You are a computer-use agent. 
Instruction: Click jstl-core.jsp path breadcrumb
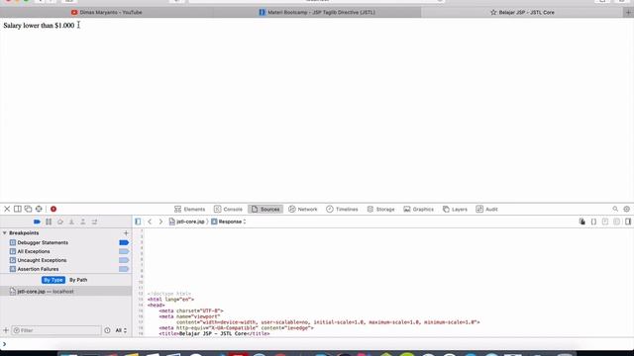click(x=187, y=222)
